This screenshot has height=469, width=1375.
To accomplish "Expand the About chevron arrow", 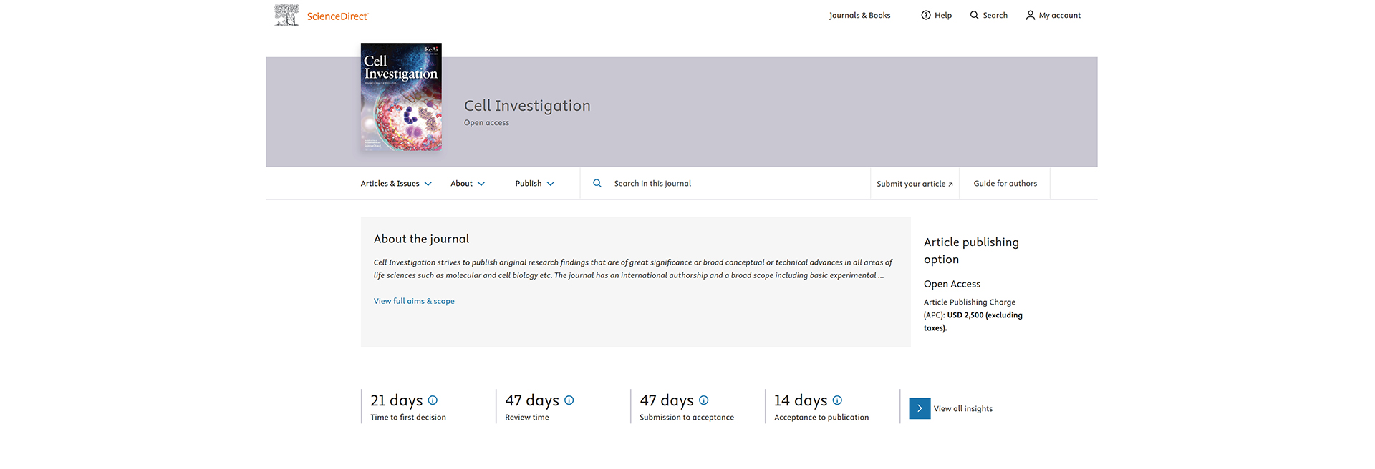I will tap(481, 184).
